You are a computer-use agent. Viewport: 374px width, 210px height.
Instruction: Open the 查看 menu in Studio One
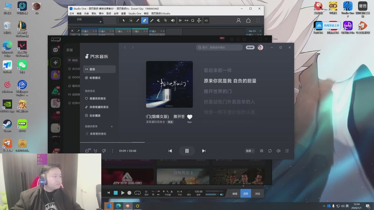[123, 14]
